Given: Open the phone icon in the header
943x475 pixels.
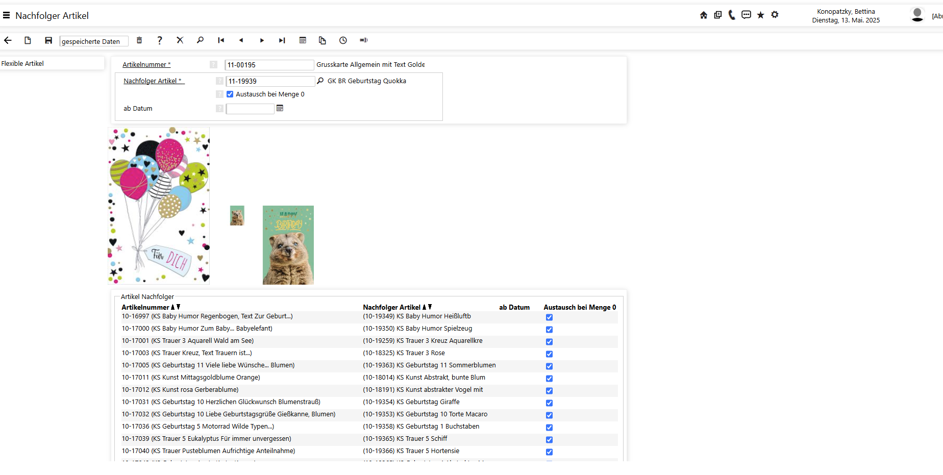Looking at the screenshot, I should (x=732, y=15).
